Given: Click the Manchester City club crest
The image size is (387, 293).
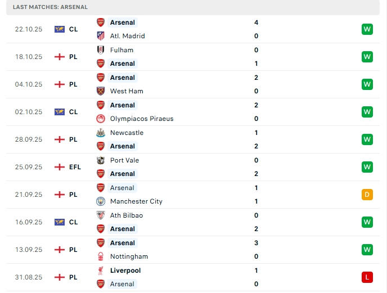Looking at the screenshot, I should [x=101, y=201].
